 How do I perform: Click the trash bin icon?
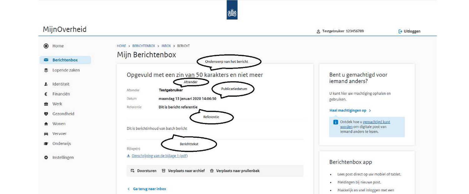[212, 171]
